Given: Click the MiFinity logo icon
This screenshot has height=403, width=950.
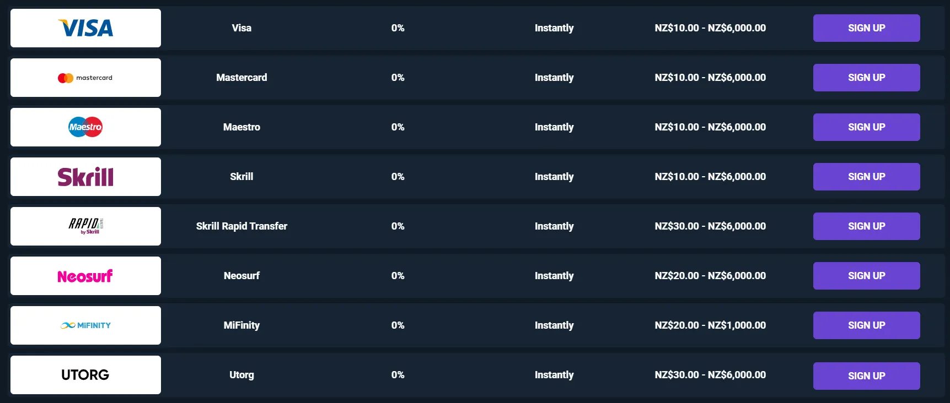Looking at the screenshot, I should click(85, 325).
